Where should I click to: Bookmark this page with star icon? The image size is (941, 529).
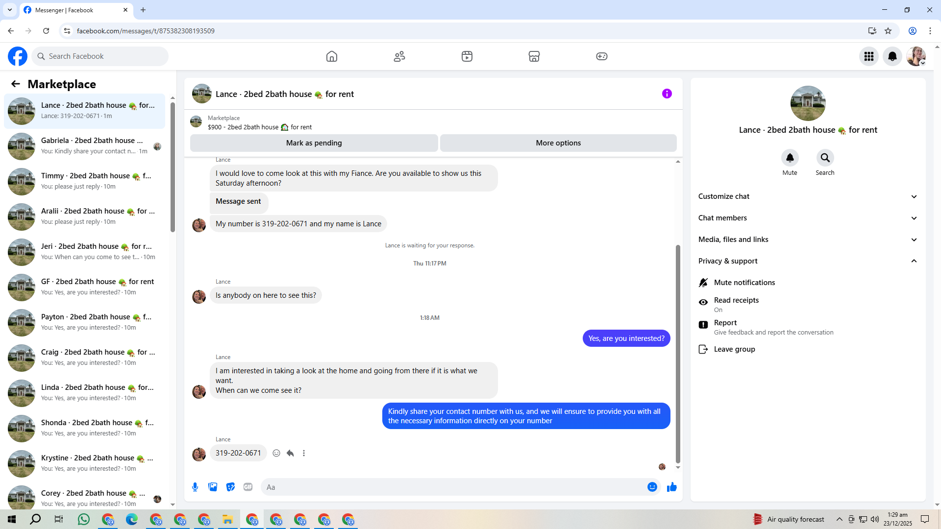pos(888,31)
